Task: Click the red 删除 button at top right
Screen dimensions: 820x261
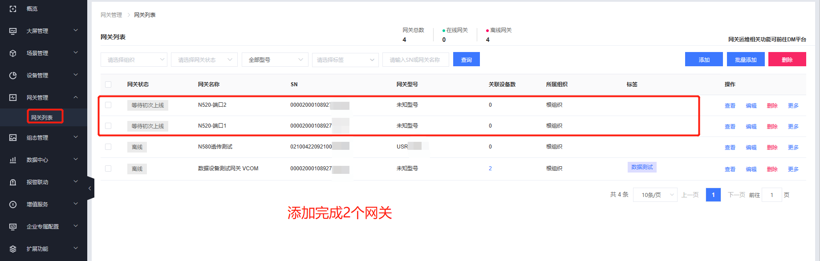Action: [787, 60]
